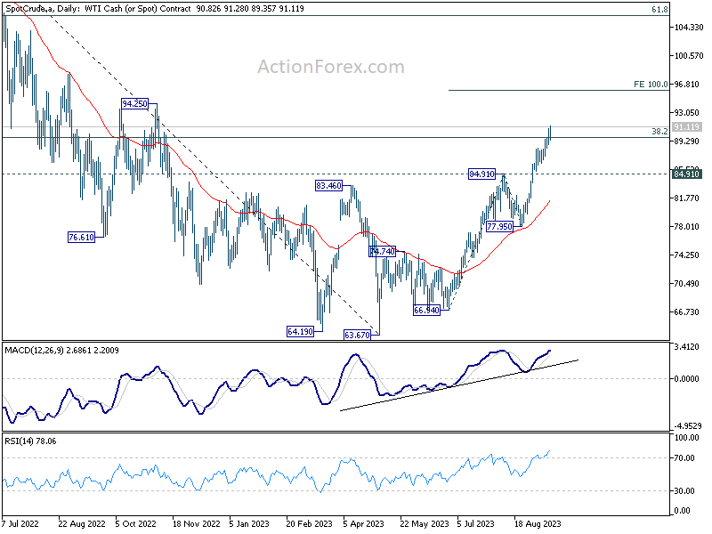Select the 5 Apr 2023 date label
This screenshot has width=712, height=534.
coord(364,523)
